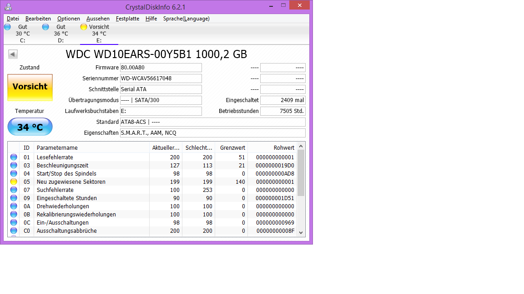Select the Ausschaltungsabbrüche parameter name
The height and width of the screenshot is (294, 524).
tap(66, 230)
